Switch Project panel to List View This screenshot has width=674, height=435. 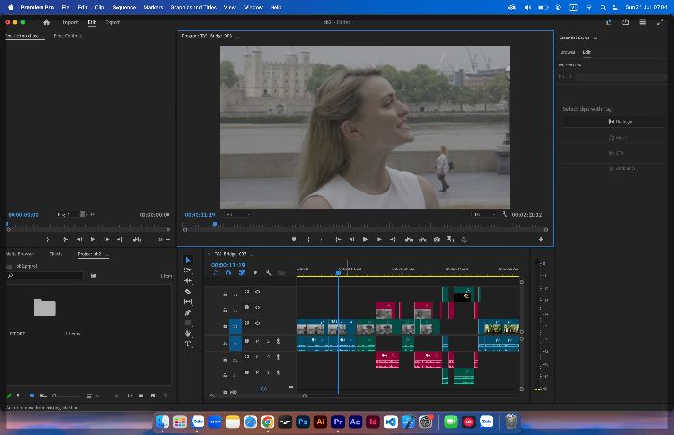click(x=20, y=396)
